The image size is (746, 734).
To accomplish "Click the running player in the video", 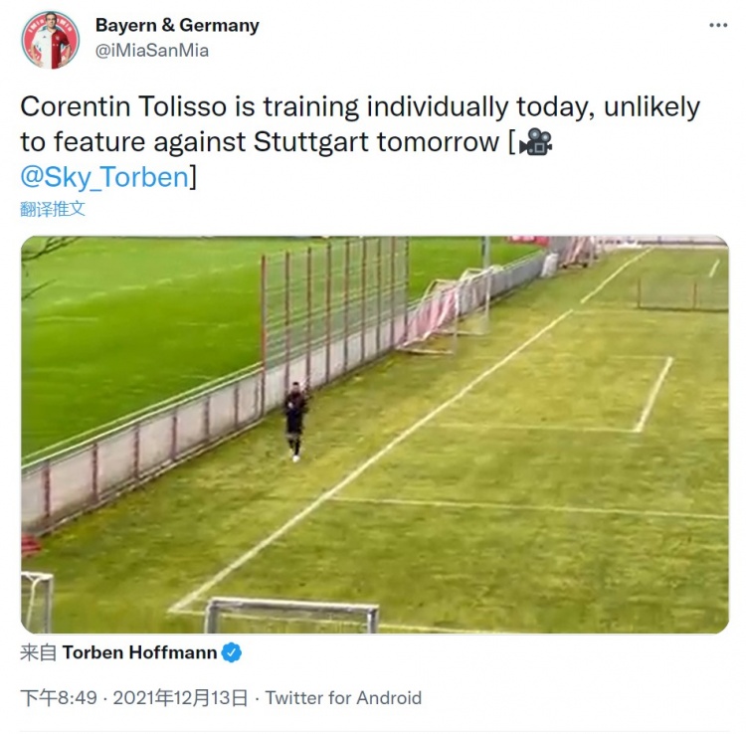I will pos(295,422).
